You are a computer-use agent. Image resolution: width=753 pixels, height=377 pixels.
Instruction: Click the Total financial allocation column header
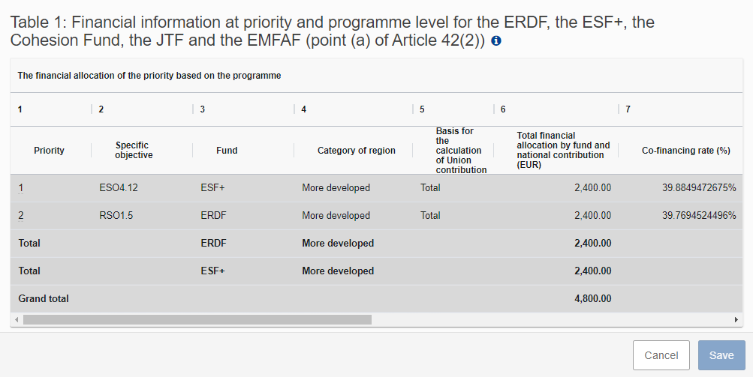point(563,150)
